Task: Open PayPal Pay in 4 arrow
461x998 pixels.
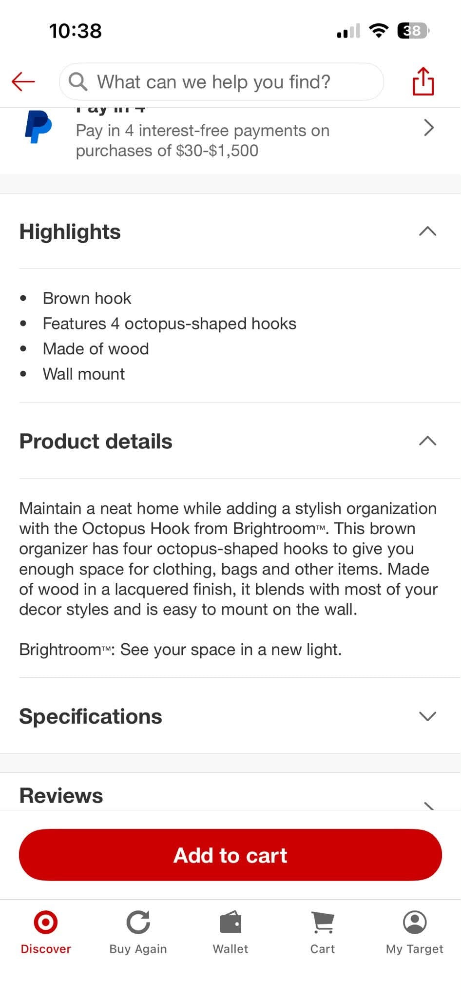Action: pyautogui.click(x=428, y=128)
